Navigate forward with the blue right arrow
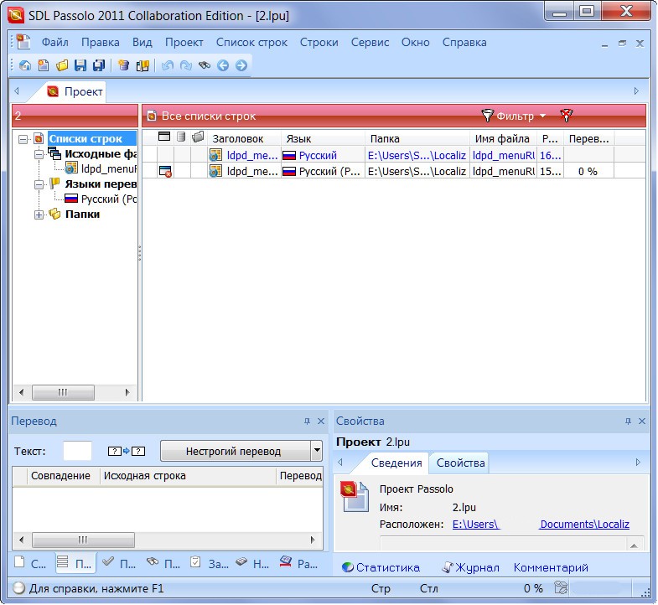658x605 pixels. [241, 65]
